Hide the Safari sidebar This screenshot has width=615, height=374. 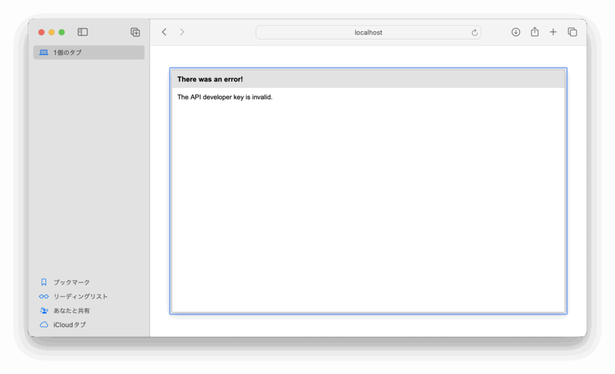coord(83,32)
